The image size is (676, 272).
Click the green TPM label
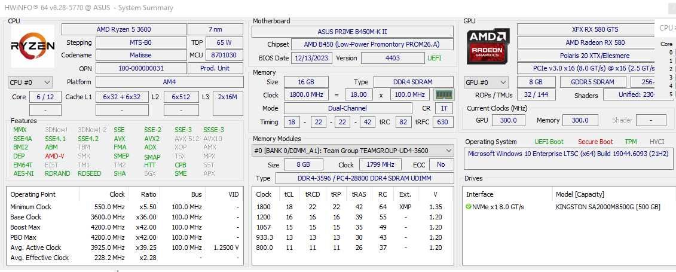(631, 142)
